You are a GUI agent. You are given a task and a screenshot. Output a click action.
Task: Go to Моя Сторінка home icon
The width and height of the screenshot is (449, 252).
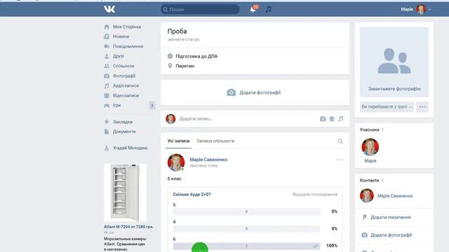pos(107,27)
